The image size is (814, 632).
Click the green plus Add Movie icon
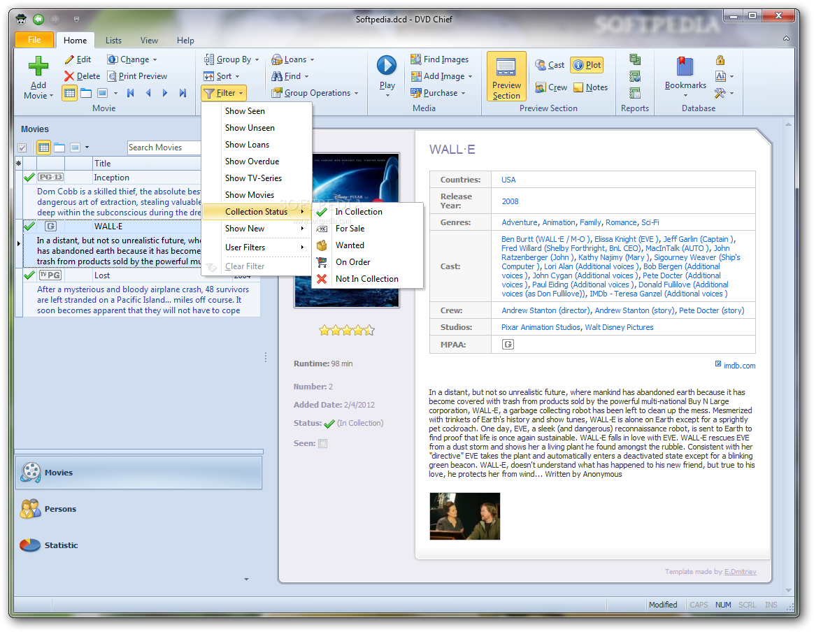pyautogui.click(x=38, y=66)
